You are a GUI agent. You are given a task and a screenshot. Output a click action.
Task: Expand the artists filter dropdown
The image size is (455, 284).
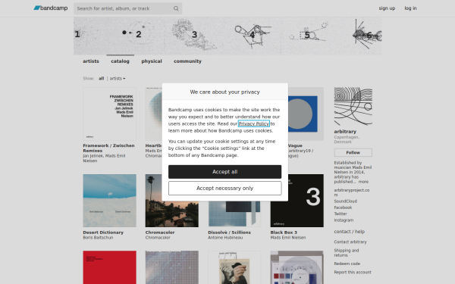pyautogui.click(x=118, y=78)
